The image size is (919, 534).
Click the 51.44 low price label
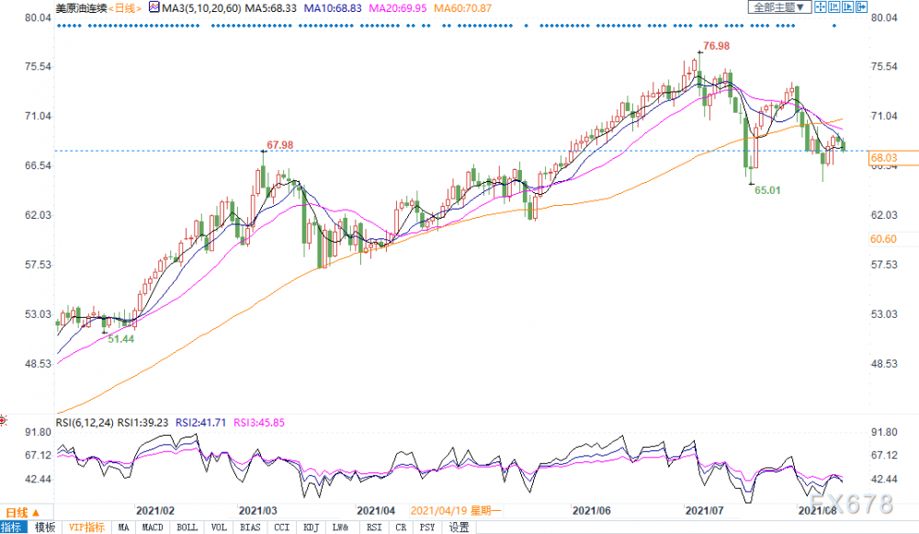pyautogui.click(x=120, y=339)
